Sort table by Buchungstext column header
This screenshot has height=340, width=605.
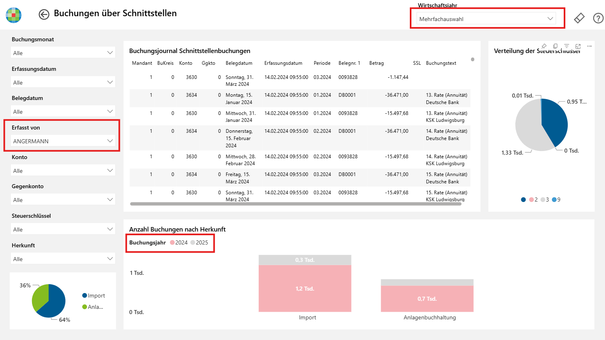(x=441, y=63)
